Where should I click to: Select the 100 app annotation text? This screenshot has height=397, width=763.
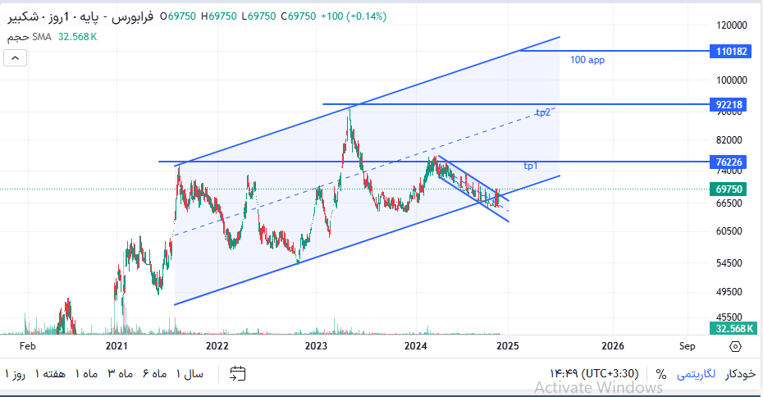(x=587, y=60)
